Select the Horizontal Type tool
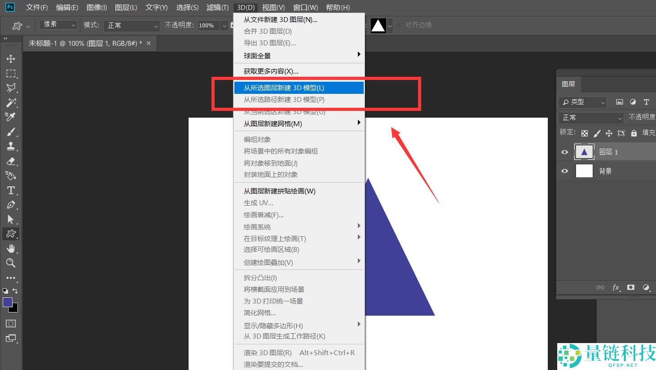The height and width of the screenshot is (370, 656). [x=11, y=190]
